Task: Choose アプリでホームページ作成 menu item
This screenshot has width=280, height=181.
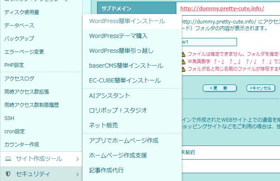Action: click(x=123, y=141)
